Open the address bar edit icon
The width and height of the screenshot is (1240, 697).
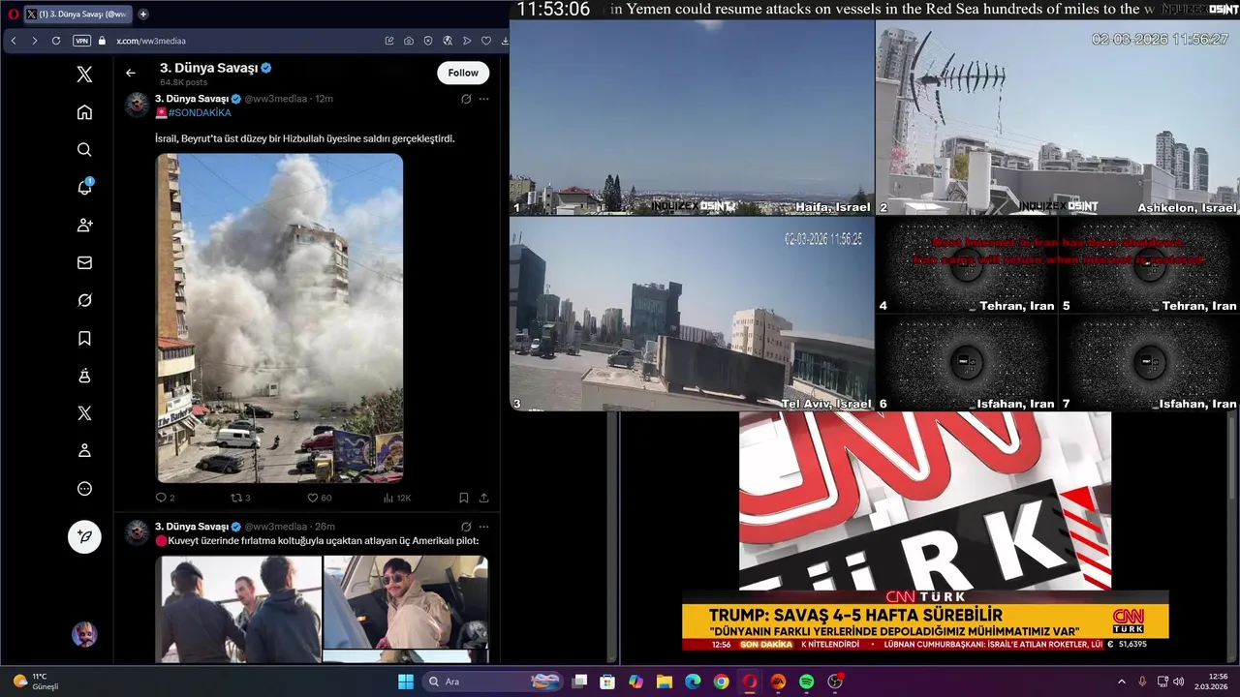[389, 41]
